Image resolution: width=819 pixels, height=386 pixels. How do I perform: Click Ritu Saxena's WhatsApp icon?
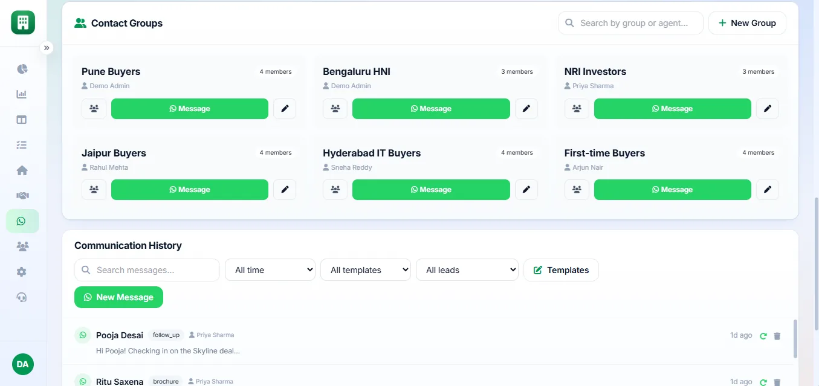[x=83, y=381]
